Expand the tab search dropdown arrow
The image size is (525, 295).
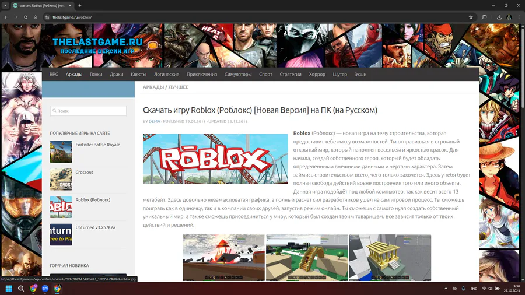tap(5, 5)
